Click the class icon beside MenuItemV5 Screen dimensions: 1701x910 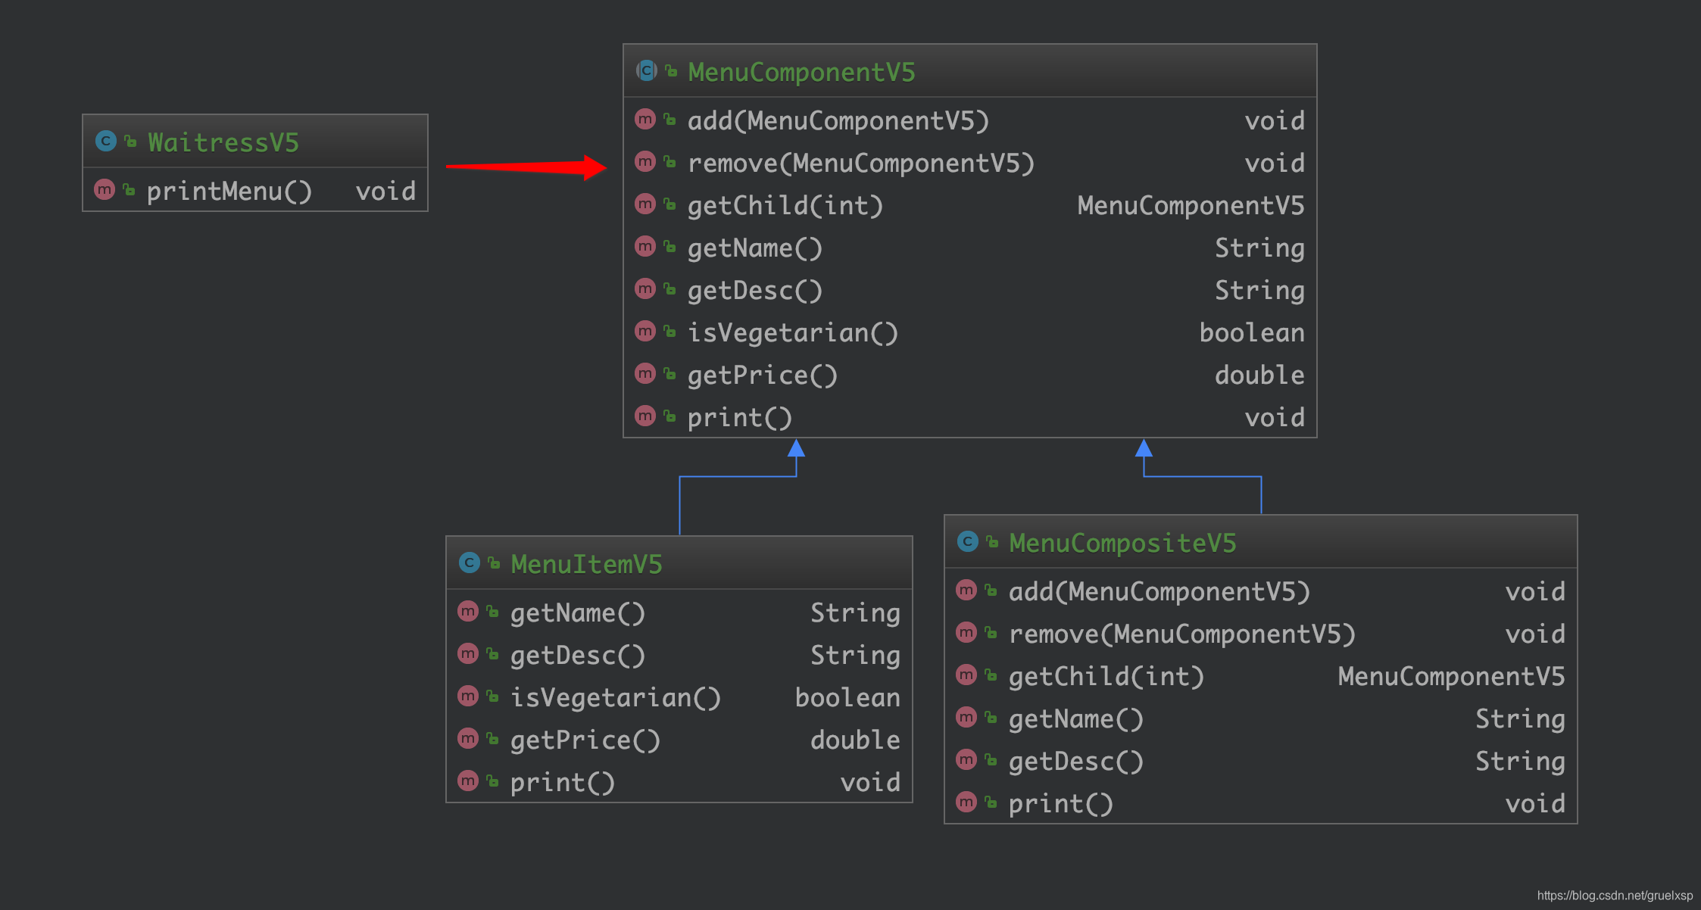(470, 563)
